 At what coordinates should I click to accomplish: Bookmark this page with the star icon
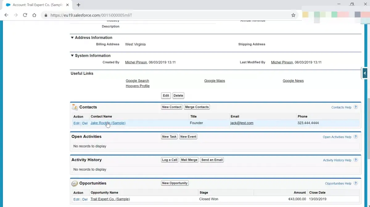[x=293, y=15]
